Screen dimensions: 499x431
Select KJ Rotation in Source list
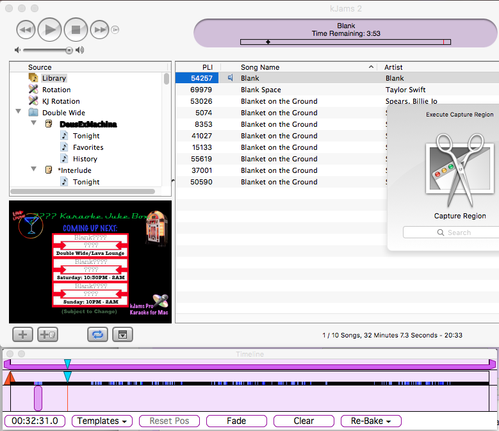tap(61, 101)
